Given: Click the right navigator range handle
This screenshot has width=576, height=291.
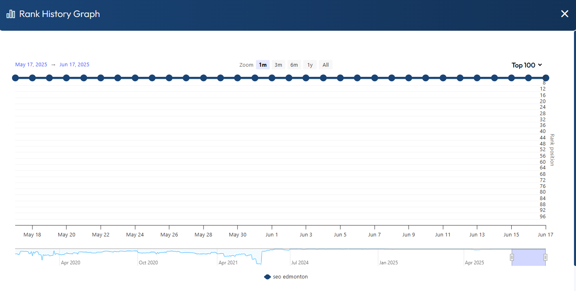Looking at the screenshot, I should point(545,257).
